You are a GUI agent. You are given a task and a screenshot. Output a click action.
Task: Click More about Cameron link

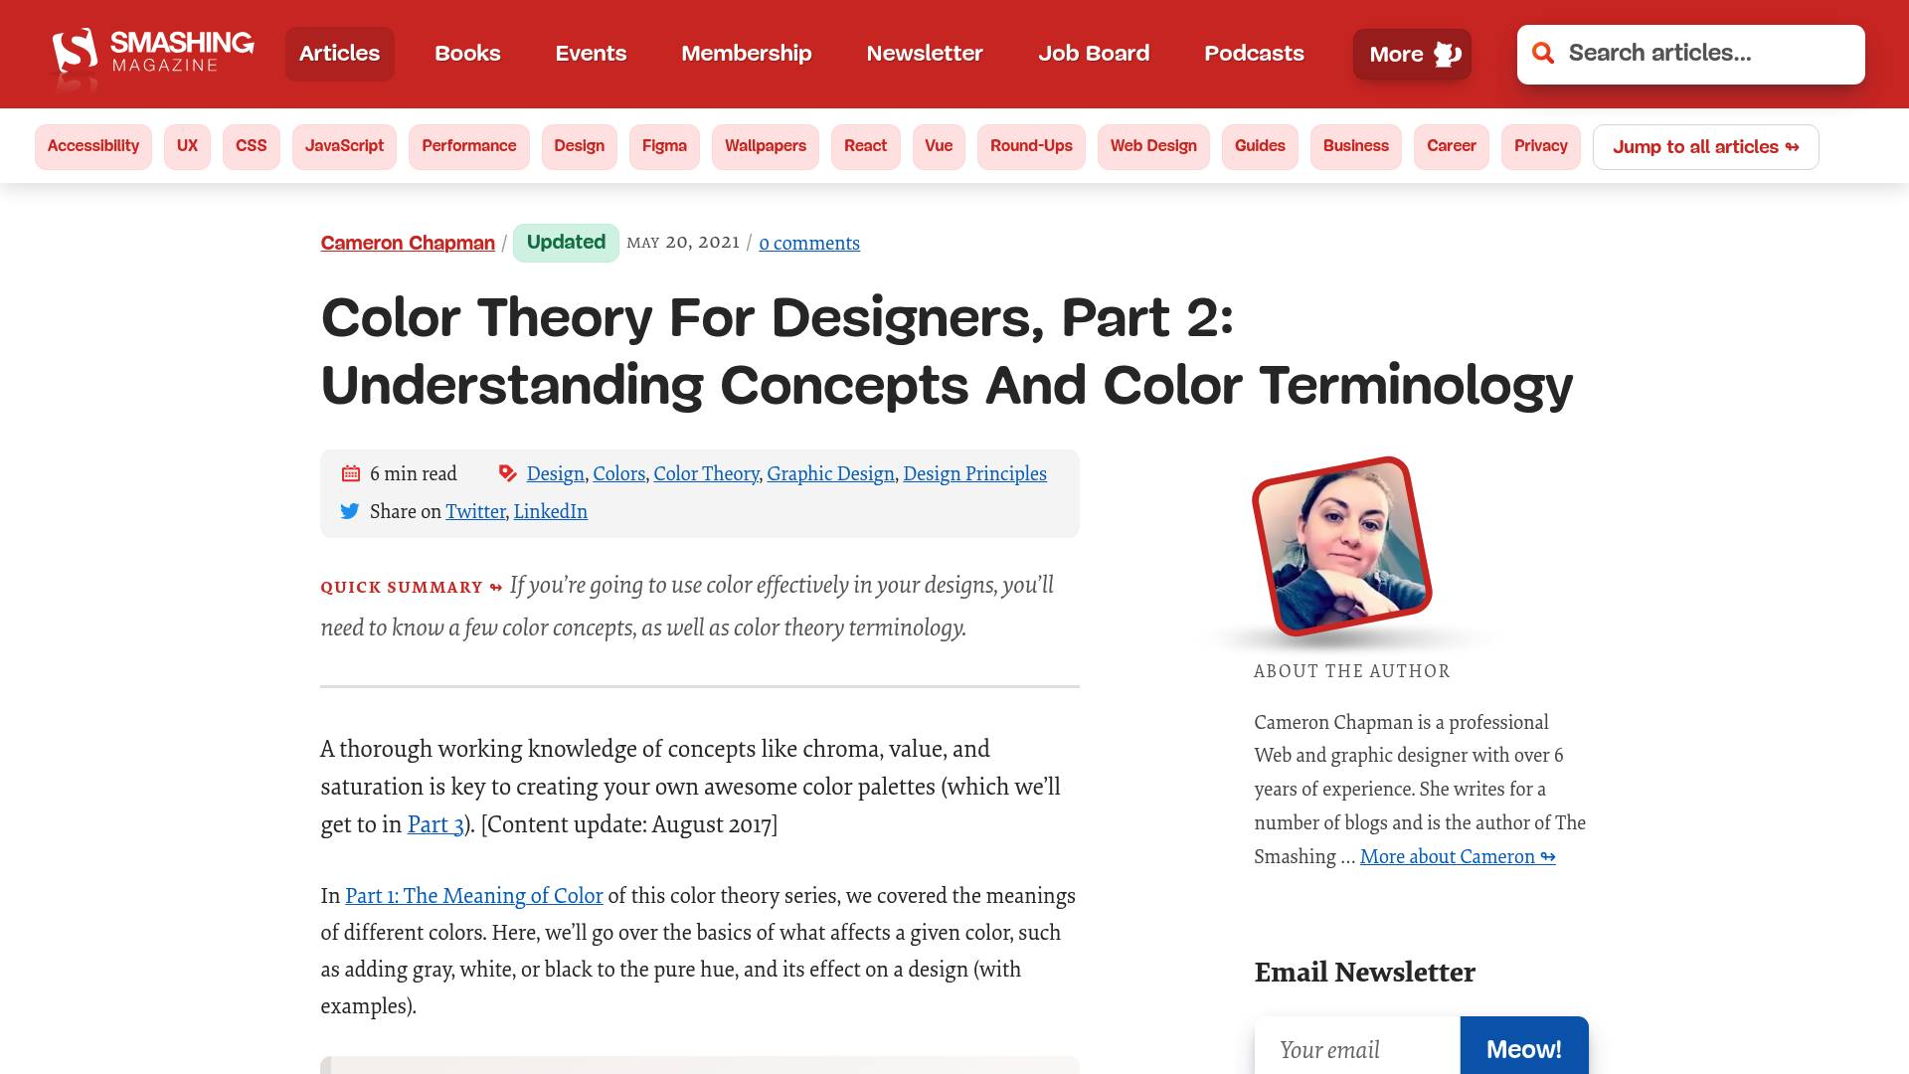(1457, 857)
